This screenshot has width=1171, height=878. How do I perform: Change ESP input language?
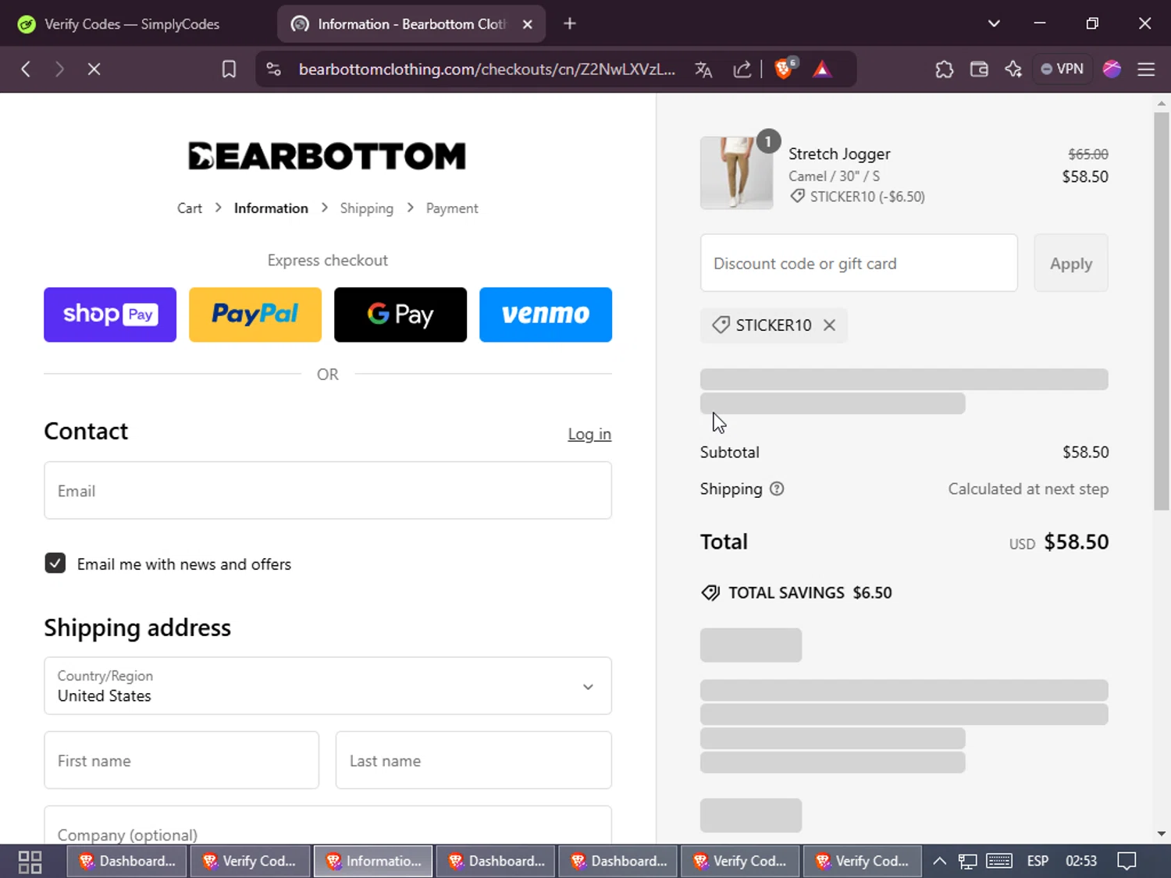click(x=1038, y=861)
